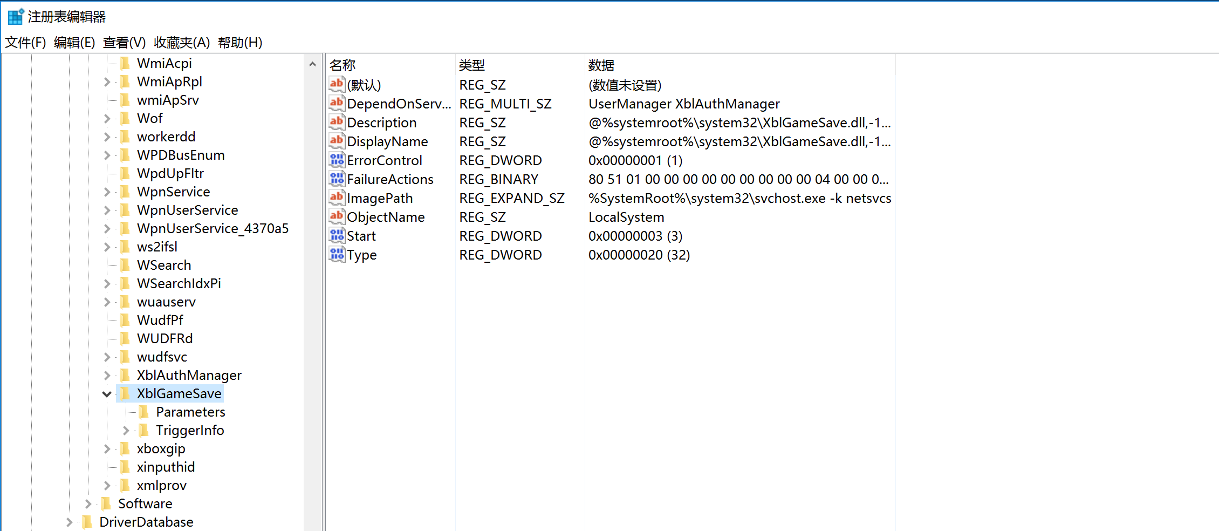The image size is (1219, 531).
Task: Select the DisplayName value entry
Action: (x=387, y=141)
